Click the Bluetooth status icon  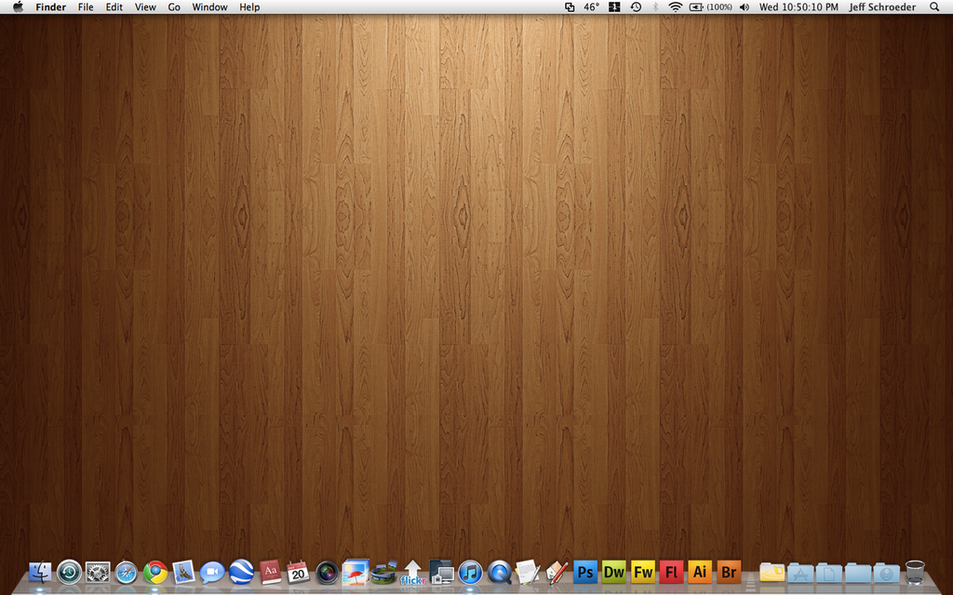[655, 7]
